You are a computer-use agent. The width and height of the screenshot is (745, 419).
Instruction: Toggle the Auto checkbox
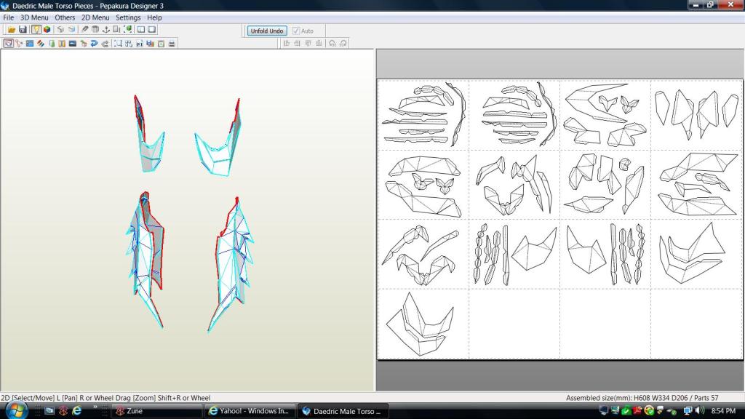[296, 31]
